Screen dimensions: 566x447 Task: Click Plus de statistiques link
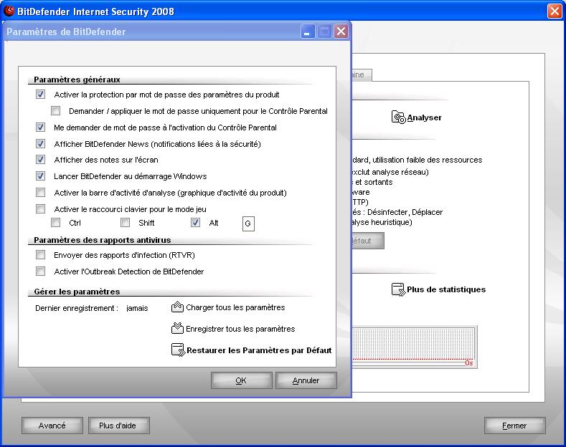point(446,289)
